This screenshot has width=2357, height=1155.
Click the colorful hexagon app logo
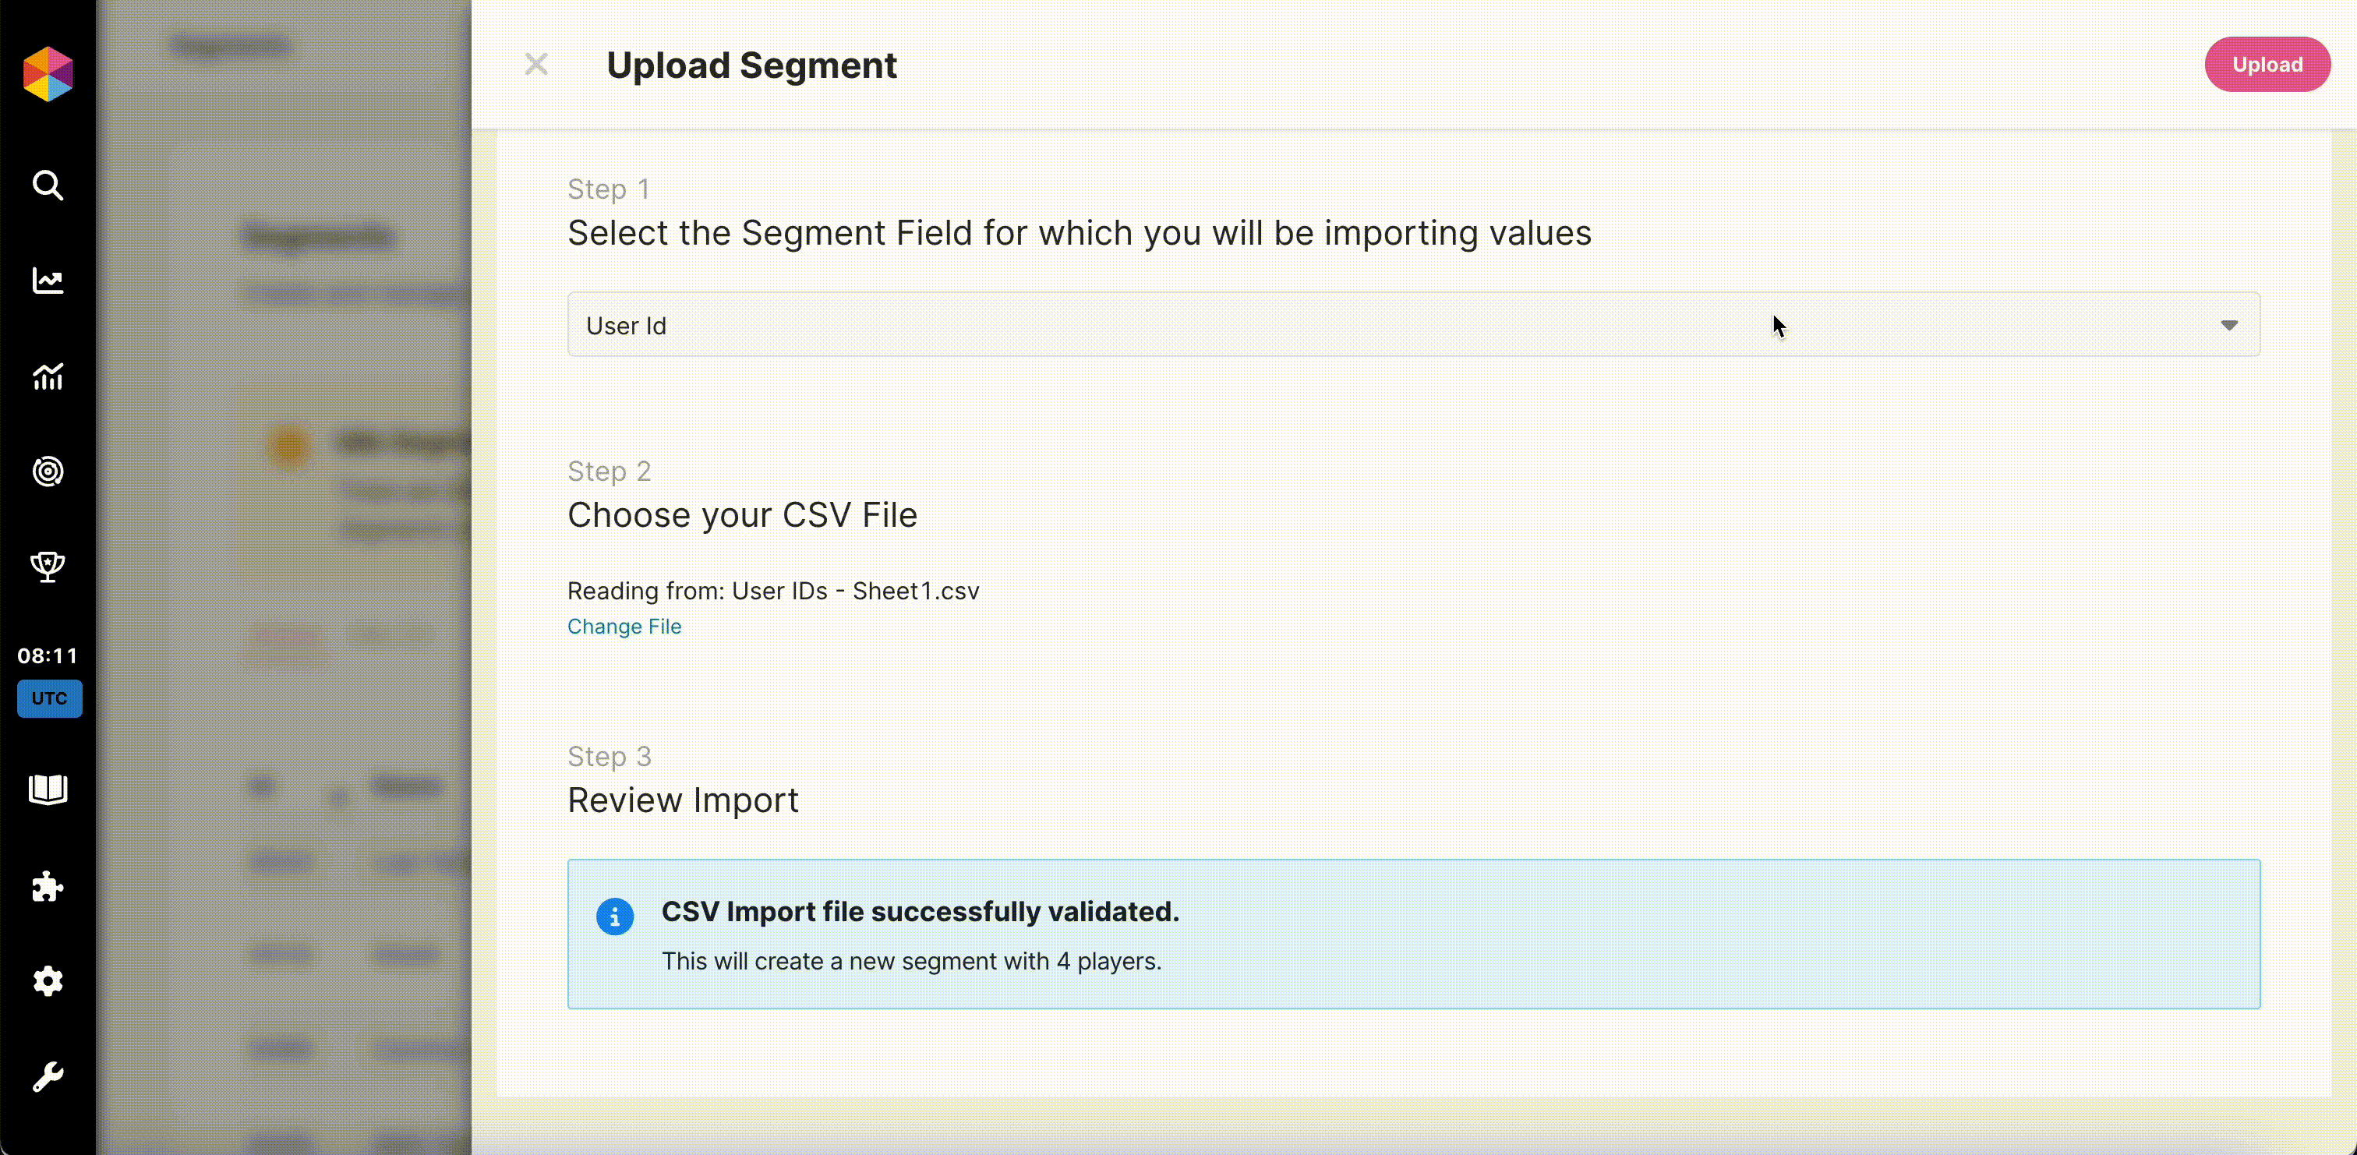tap(48, 74)
